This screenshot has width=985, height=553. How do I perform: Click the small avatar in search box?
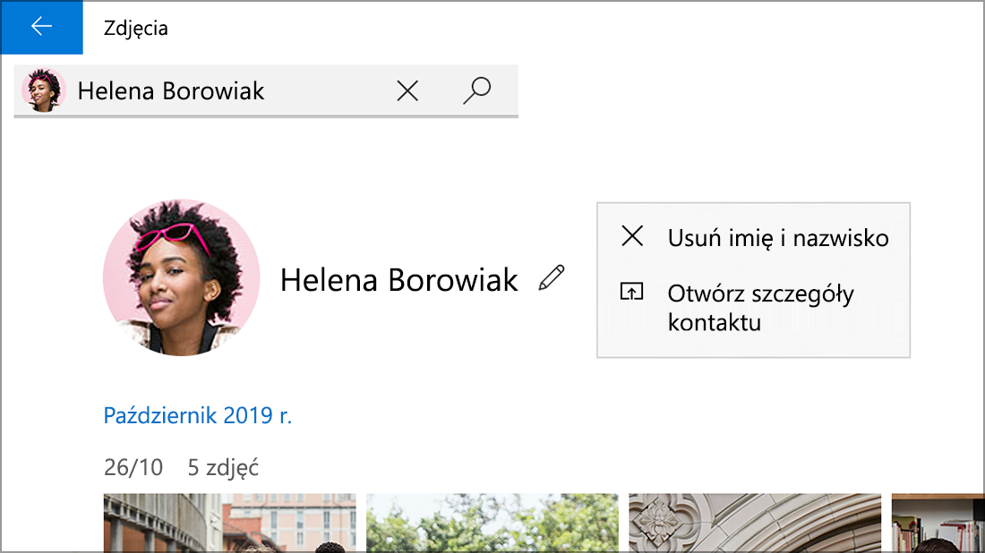43,90
